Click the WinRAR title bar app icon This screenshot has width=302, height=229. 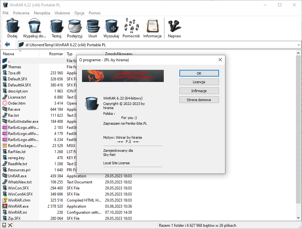coord(5,5)
